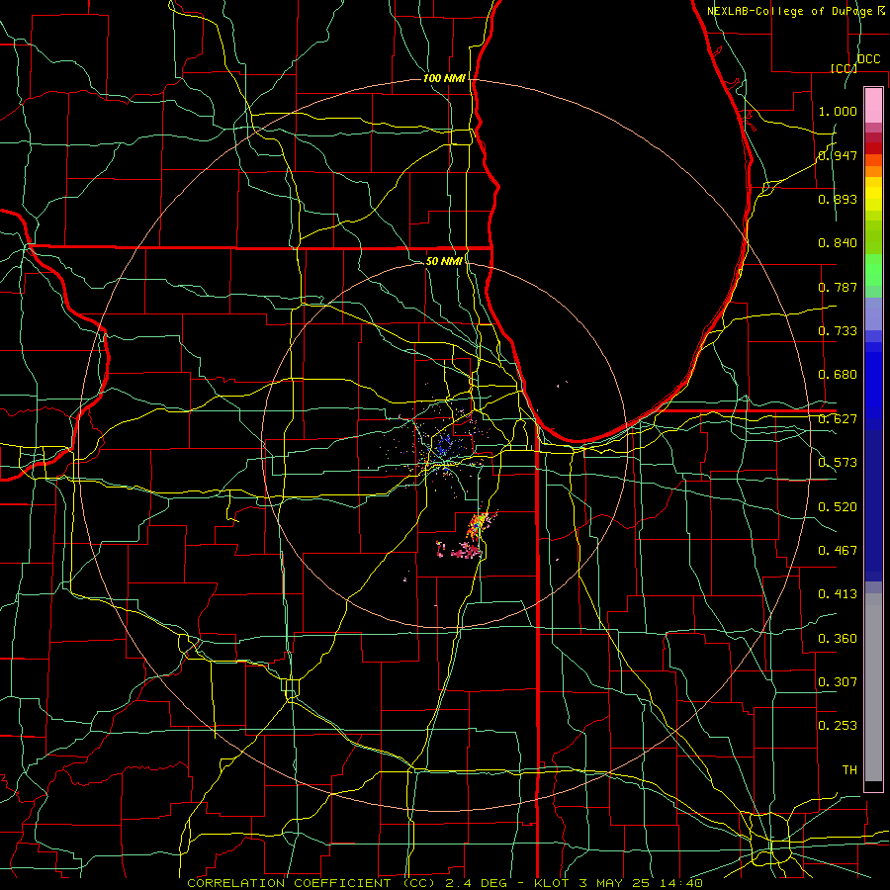Select the 0.307 legend value

point(838,682)
